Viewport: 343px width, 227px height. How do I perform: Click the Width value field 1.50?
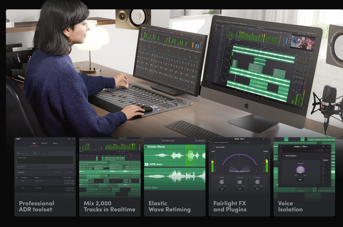coord(222,189)
